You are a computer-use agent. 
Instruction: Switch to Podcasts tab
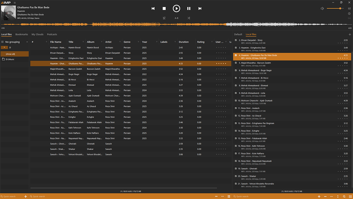click(52, 34)
